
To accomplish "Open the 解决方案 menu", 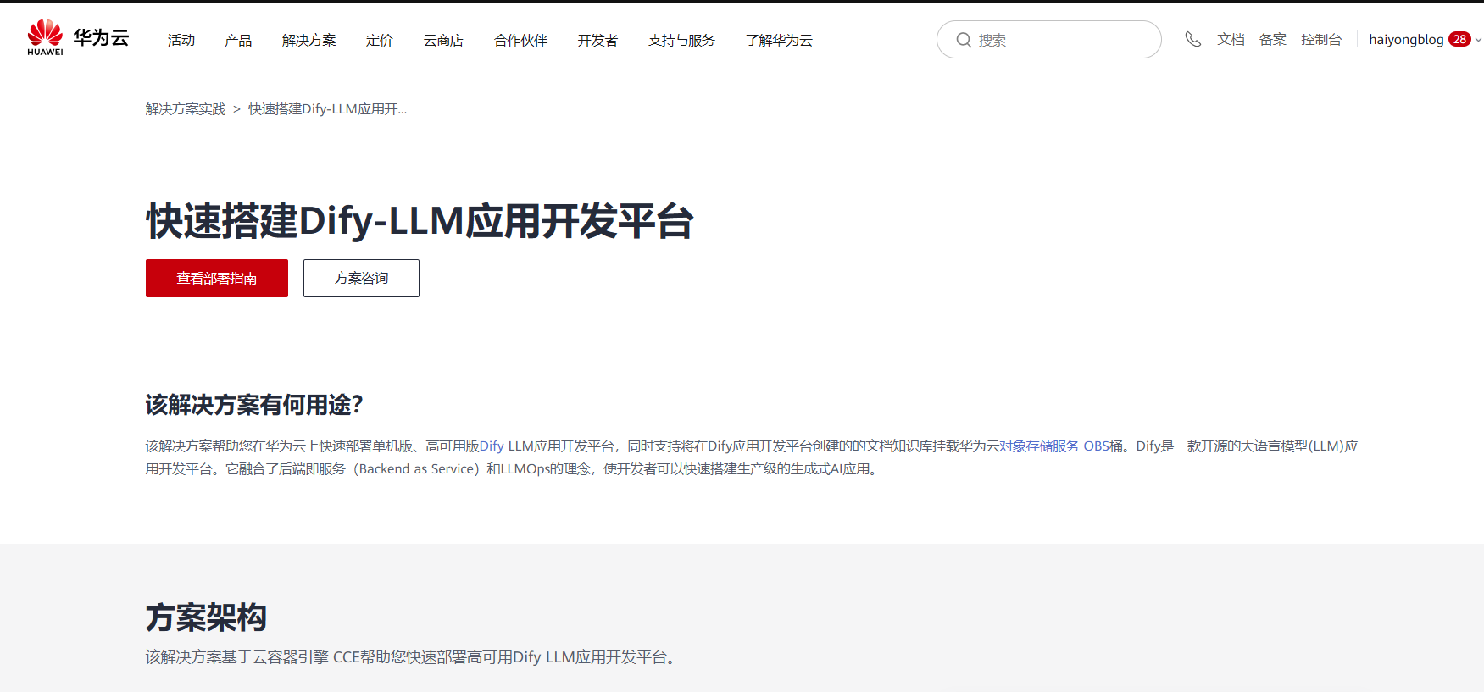I will [x=309, y=40].
